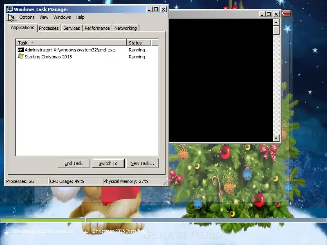The width and height of the screenshot is (327, 245).
Task: Minimize the Windows Task Manager window
Action: pos(149,9)
